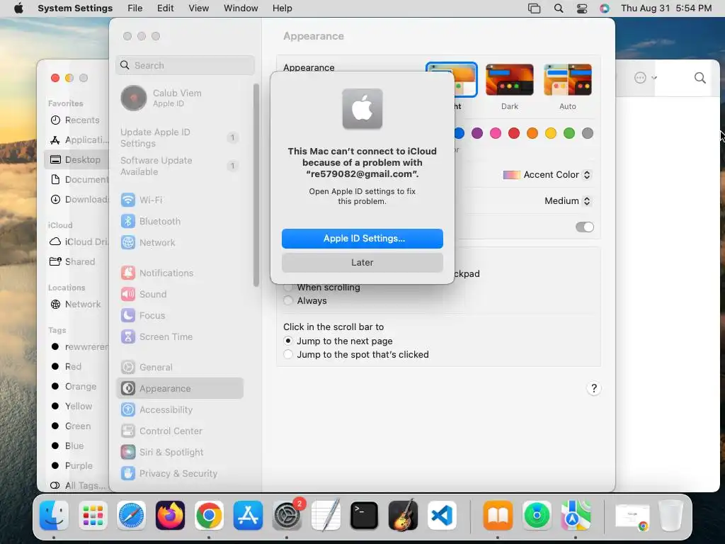The width and height of the screenshot is (725, 544).
Task: Choose orange accent color
Action: (x=532, y=133)
